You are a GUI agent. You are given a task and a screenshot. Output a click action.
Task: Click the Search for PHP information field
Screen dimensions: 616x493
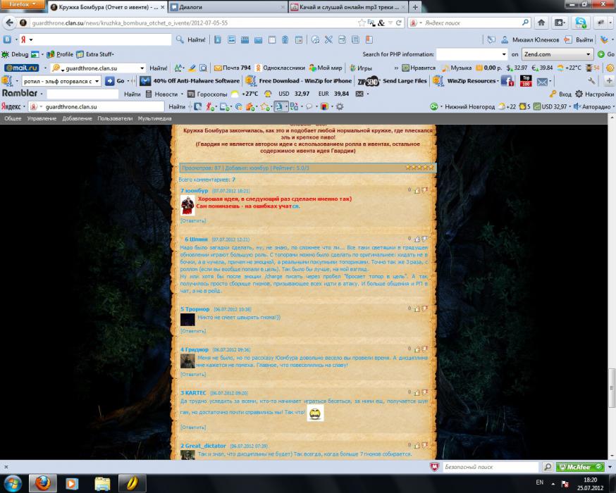(468, 54)
